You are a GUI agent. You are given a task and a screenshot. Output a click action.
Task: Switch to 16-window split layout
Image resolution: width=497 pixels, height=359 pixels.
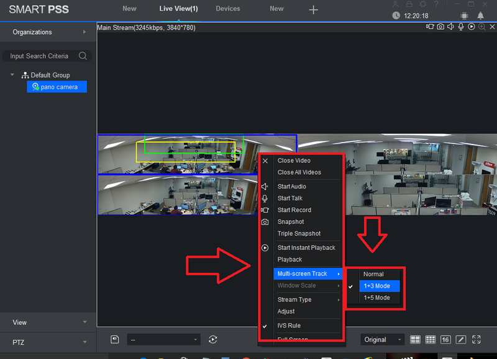point(445,340)
